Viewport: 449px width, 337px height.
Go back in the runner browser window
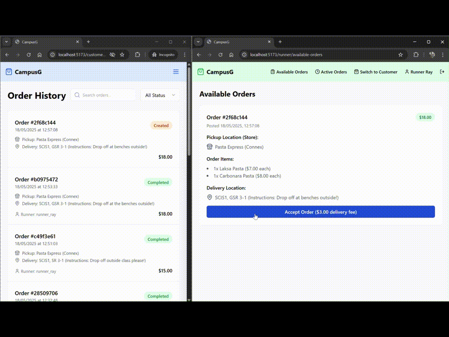click(x=199, y=55)
